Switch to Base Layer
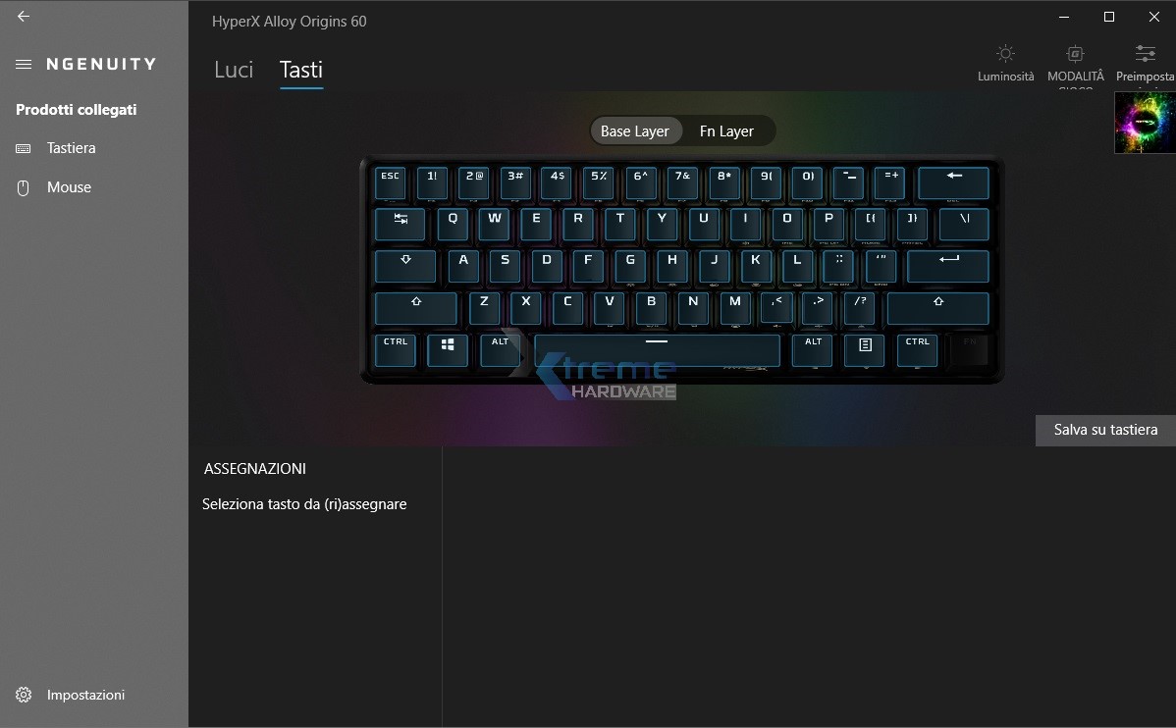This screenshot has width=1176, height=728. pyautogui.click(x=635, y=131)
